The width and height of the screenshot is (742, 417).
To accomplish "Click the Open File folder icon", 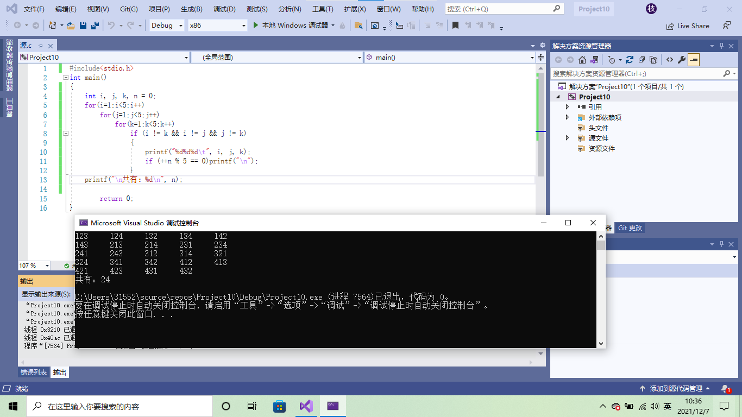I will tap(71, 26).
